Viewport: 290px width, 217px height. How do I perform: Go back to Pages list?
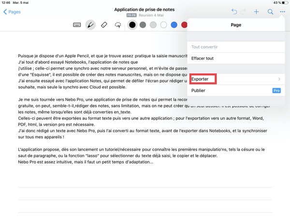[12, 12]
